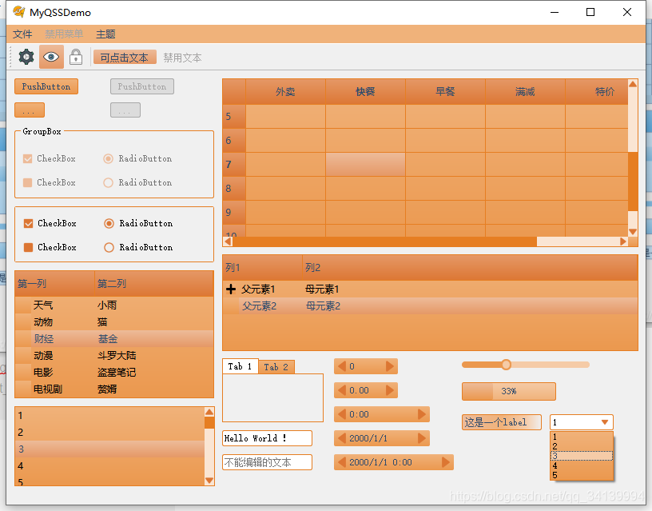Click the 这是一个label label
Screen dimensions: 652x511
(x=502, y=422)
